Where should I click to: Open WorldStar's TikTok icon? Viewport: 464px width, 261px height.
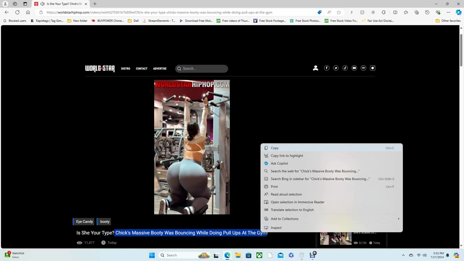345,68
